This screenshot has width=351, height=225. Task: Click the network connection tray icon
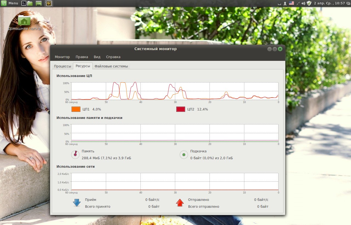pos(298,3)
